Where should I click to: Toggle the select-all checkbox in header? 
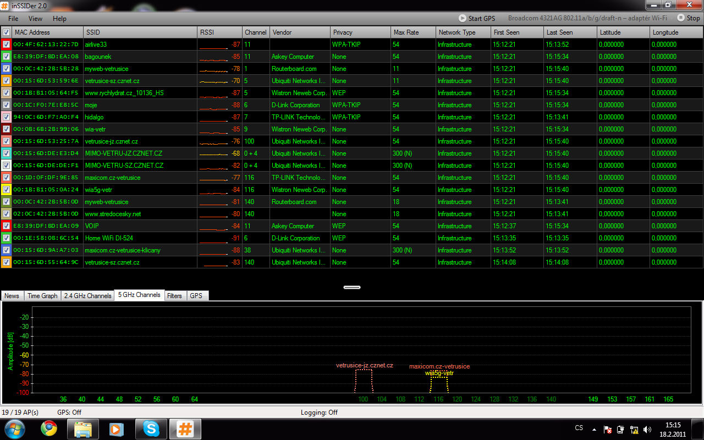coord(6,32)
